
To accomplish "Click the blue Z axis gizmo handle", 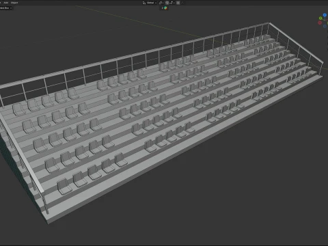I will (x=325, y=15).
